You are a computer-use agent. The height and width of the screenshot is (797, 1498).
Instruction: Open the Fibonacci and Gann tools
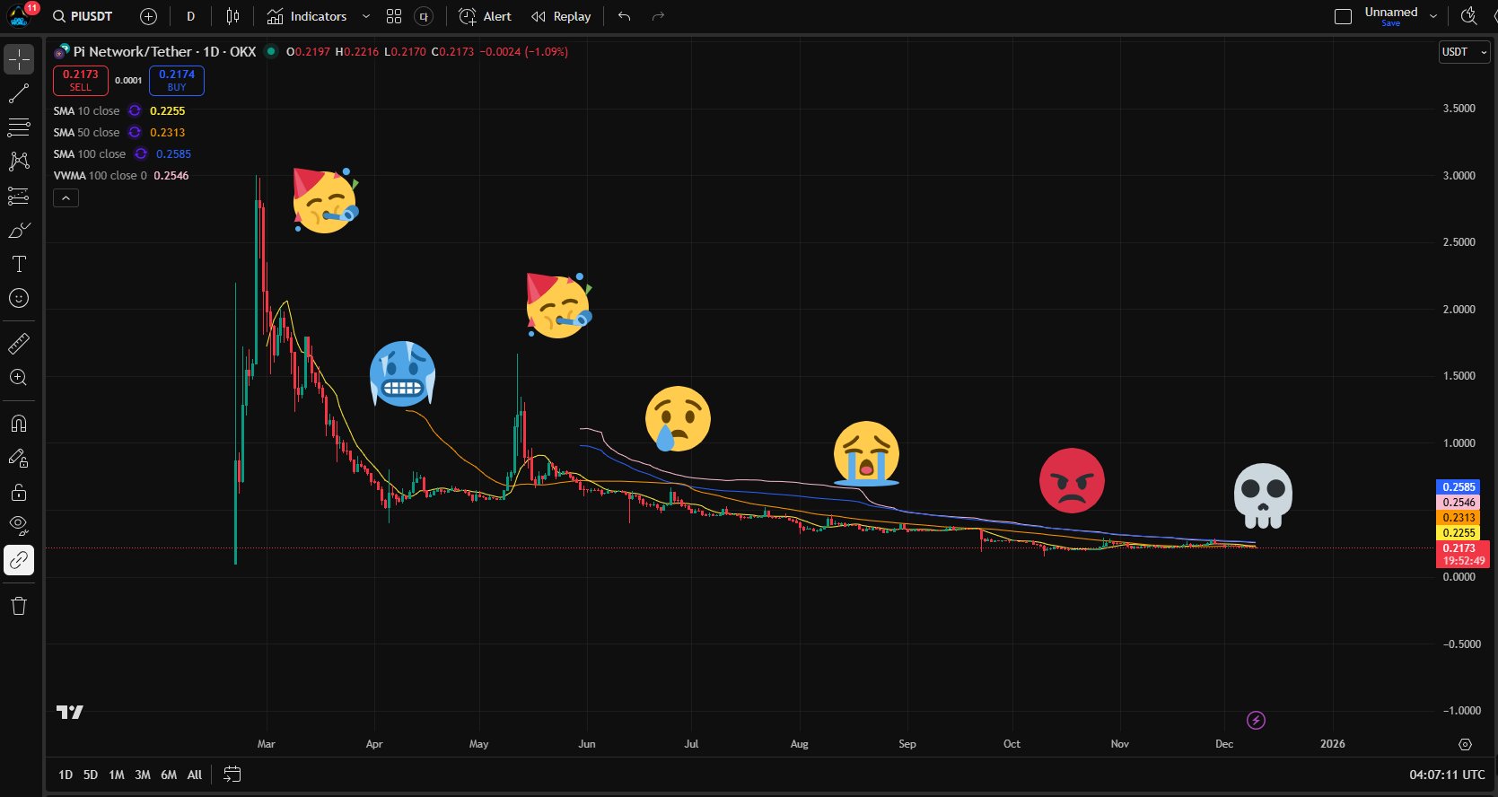click(x=19, y=127)
